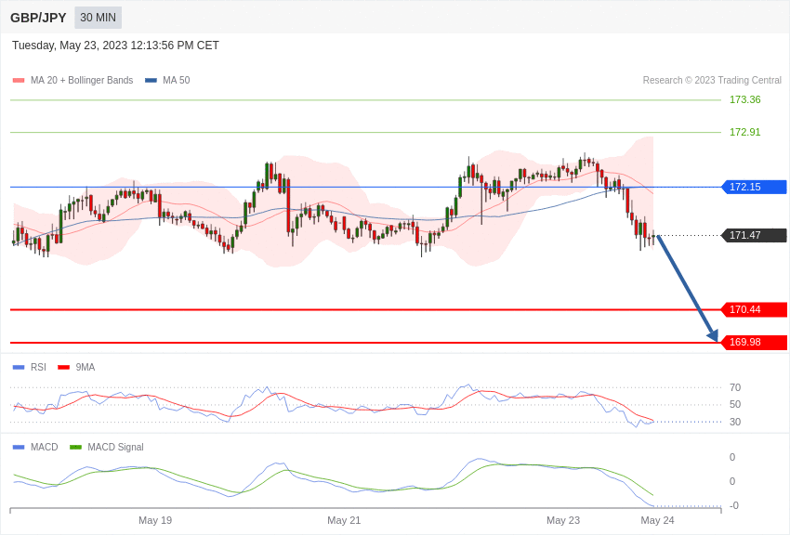
Task: Click the MACD Signal legend label
Action: (115, 448)
